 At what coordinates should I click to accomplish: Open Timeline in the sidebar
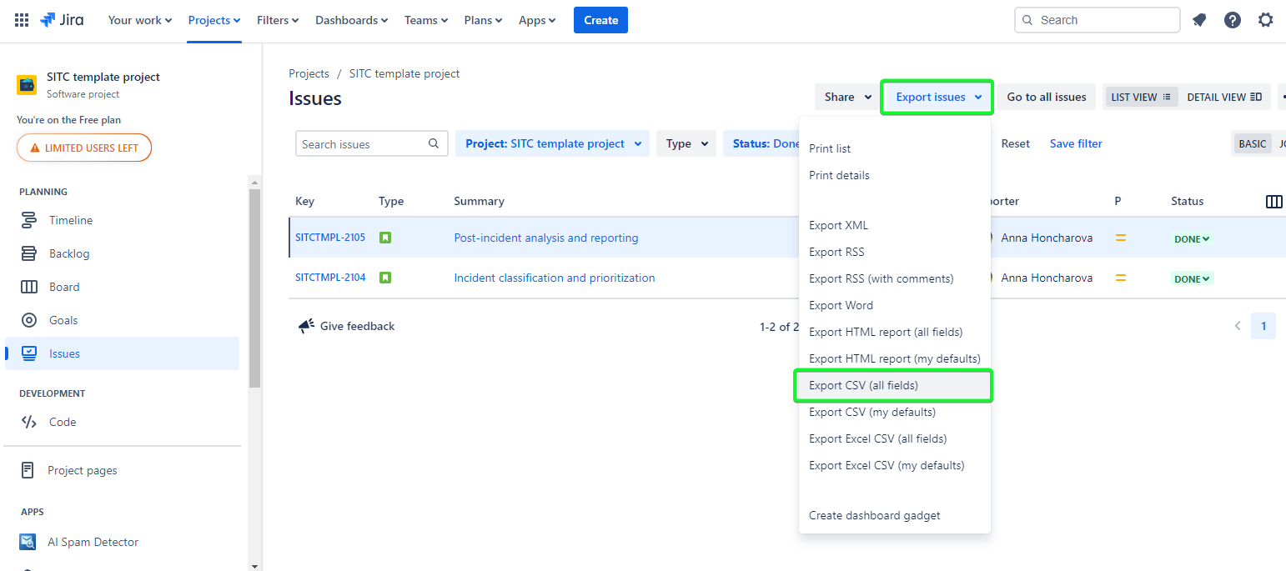click(x=70, y=220)
